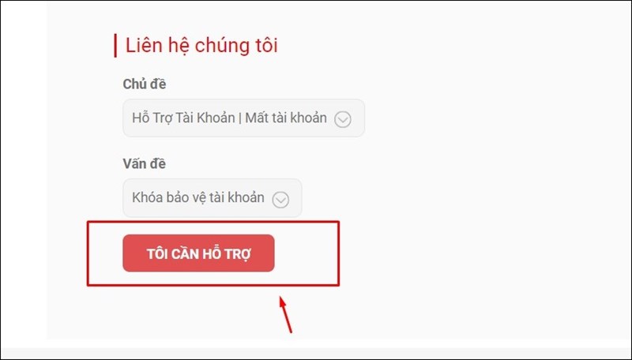Click the 'Chủ đề' field label
The height and width of the screenshot is (360, 632).
[x=145, y=84]
